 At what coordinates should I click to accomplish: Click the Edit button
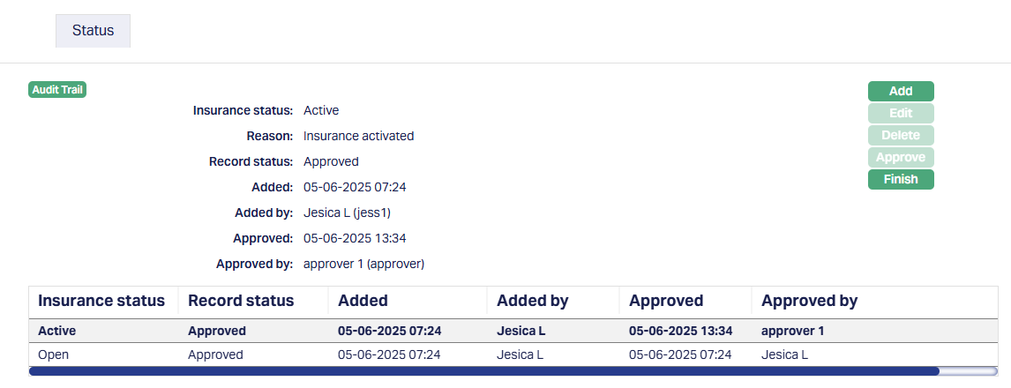coord(900,114)
